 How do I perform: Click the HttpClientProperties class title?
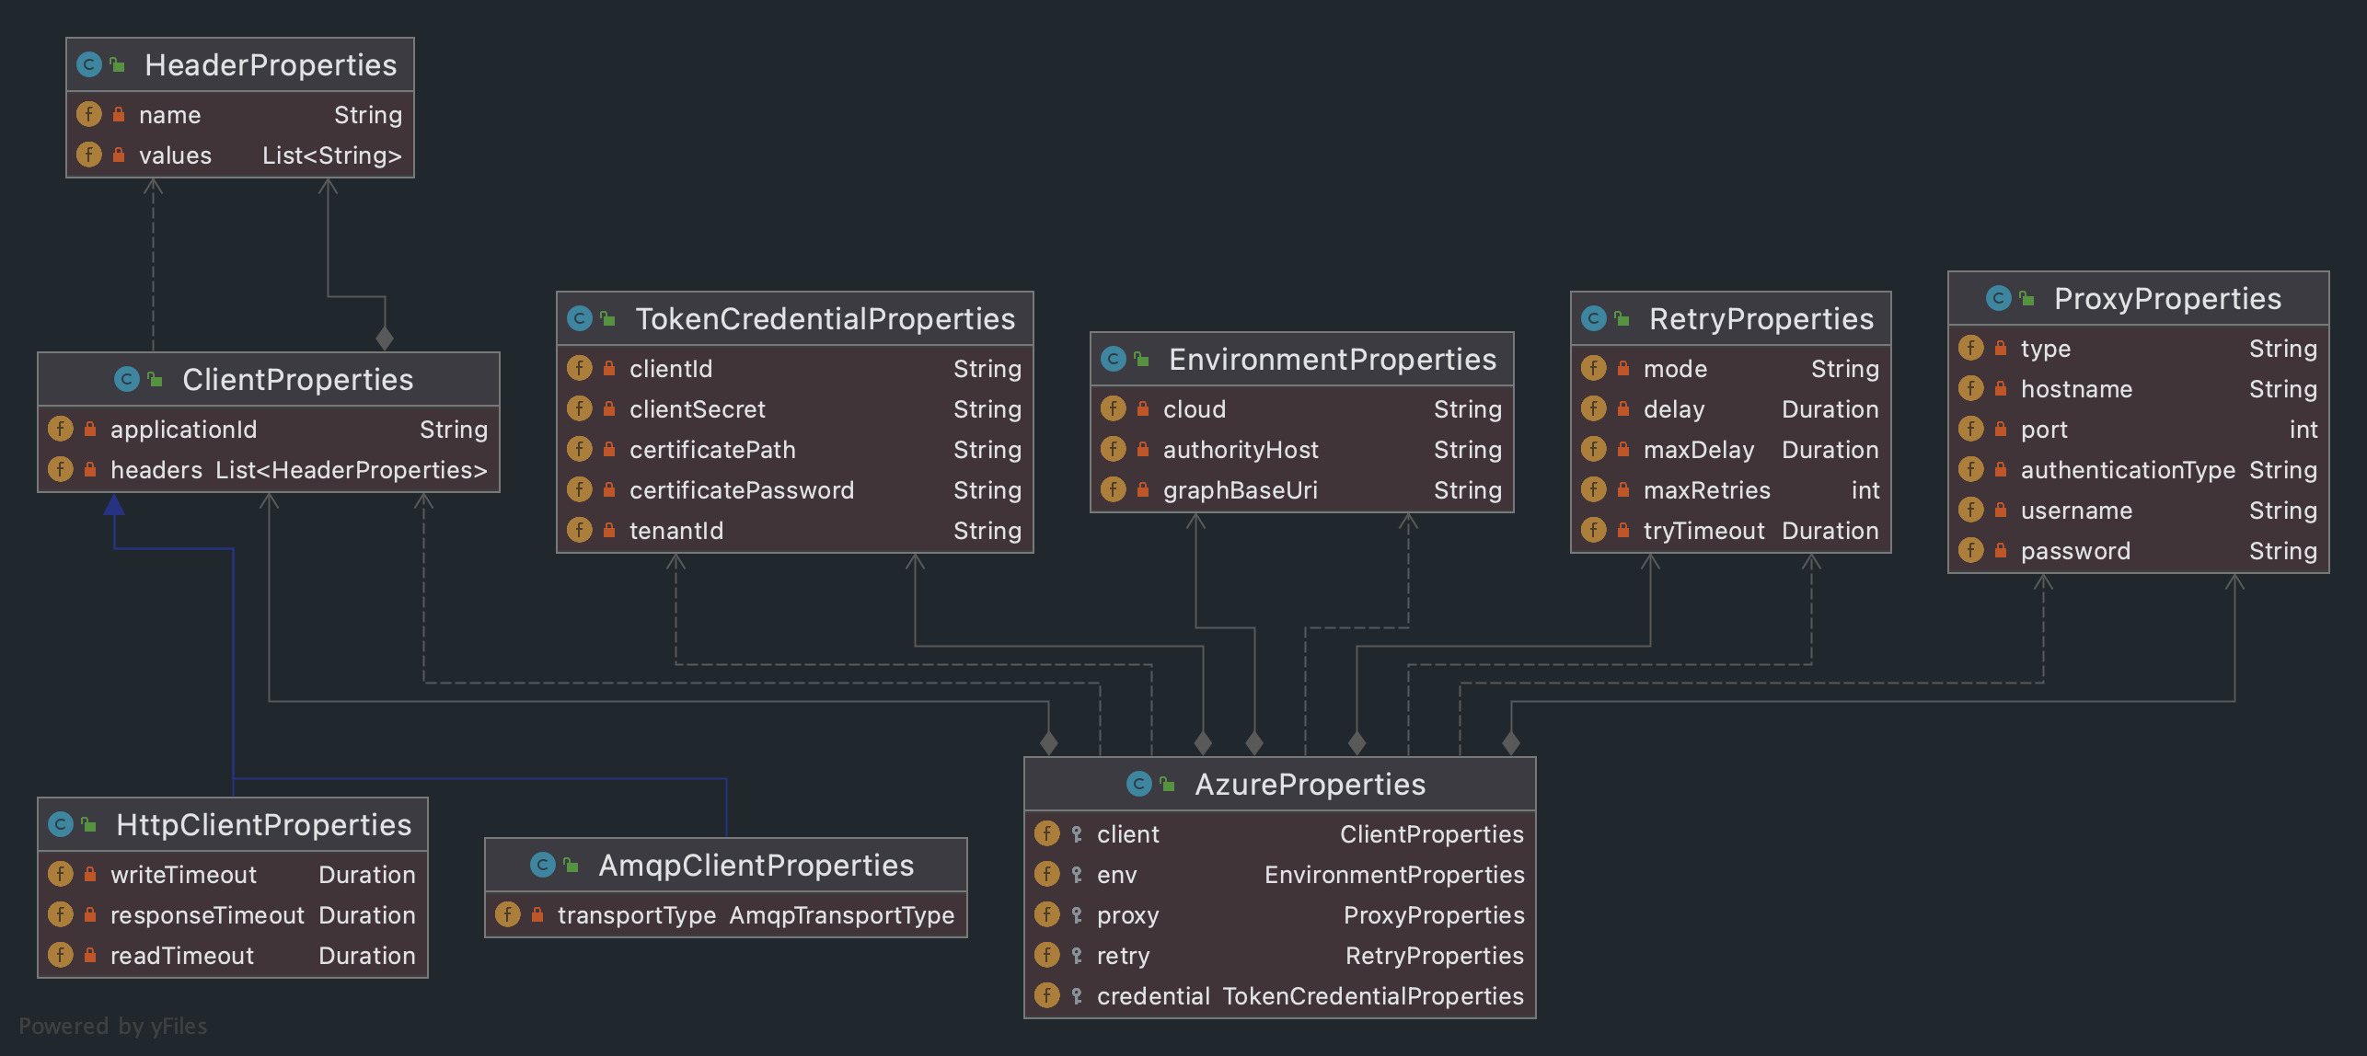click(263, 824)
